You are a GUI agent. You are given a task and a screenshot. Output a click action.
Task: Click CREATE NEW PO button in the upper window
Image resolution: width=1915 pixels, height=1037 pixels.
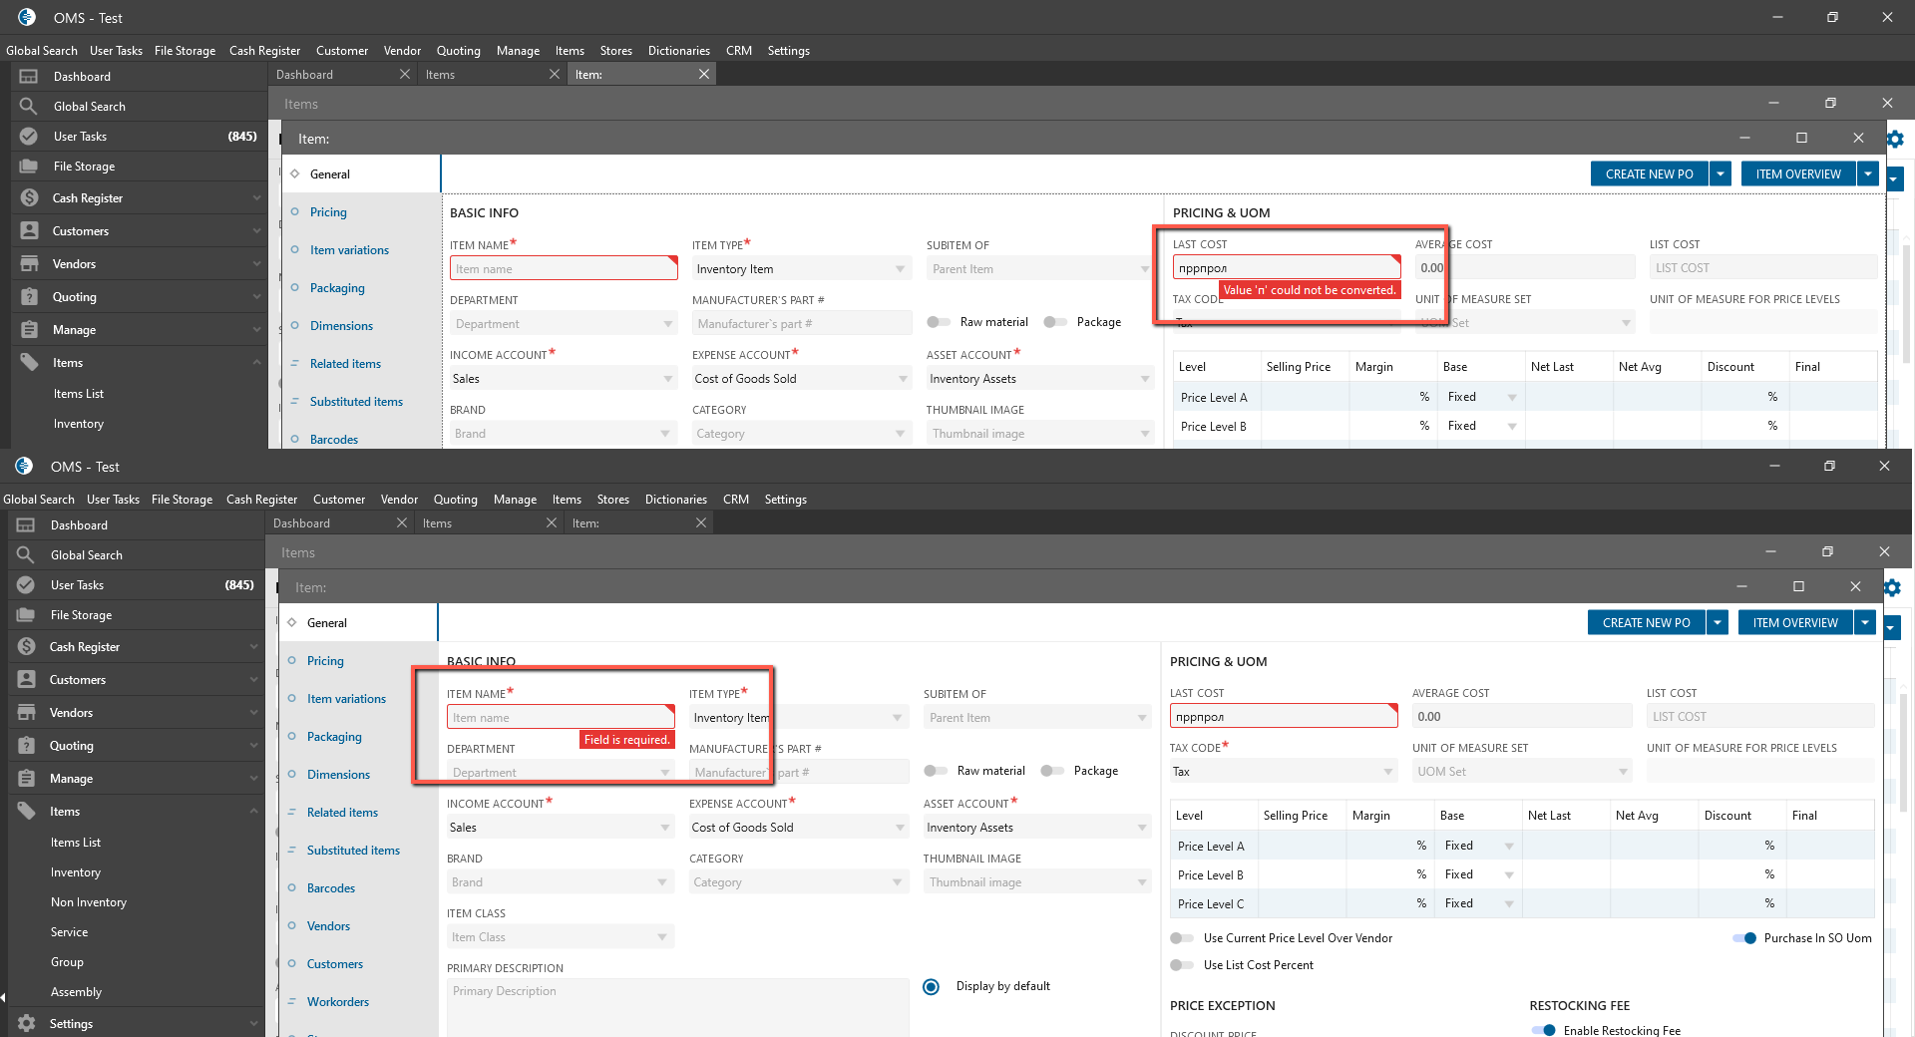[x=1650, y=174]
